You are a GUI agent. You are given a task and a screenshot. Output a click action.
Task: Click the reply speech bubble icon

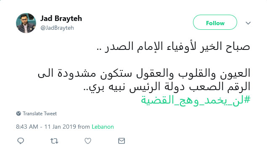[21, 141]
